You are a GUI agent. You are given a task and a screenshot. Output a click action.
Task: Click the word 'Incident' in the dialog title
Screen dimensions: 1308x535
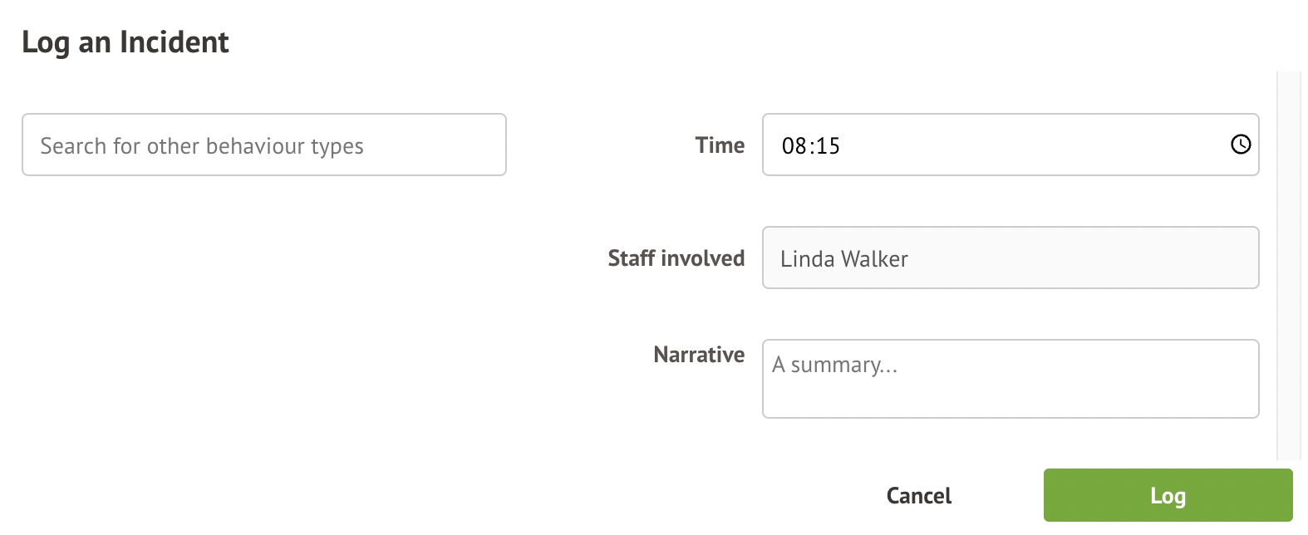(x=174, y=42)
